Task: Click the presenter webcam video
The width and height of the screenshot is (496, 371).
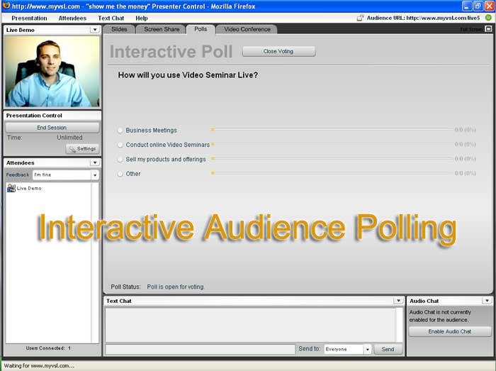Action: pos(52,72)
